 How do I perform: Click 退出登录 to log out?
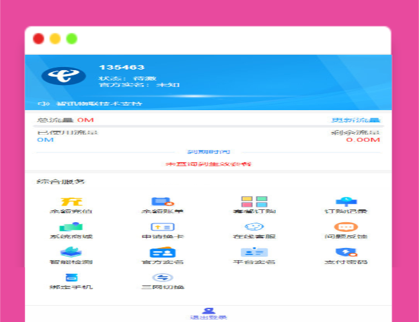click(x=209, y=314)
